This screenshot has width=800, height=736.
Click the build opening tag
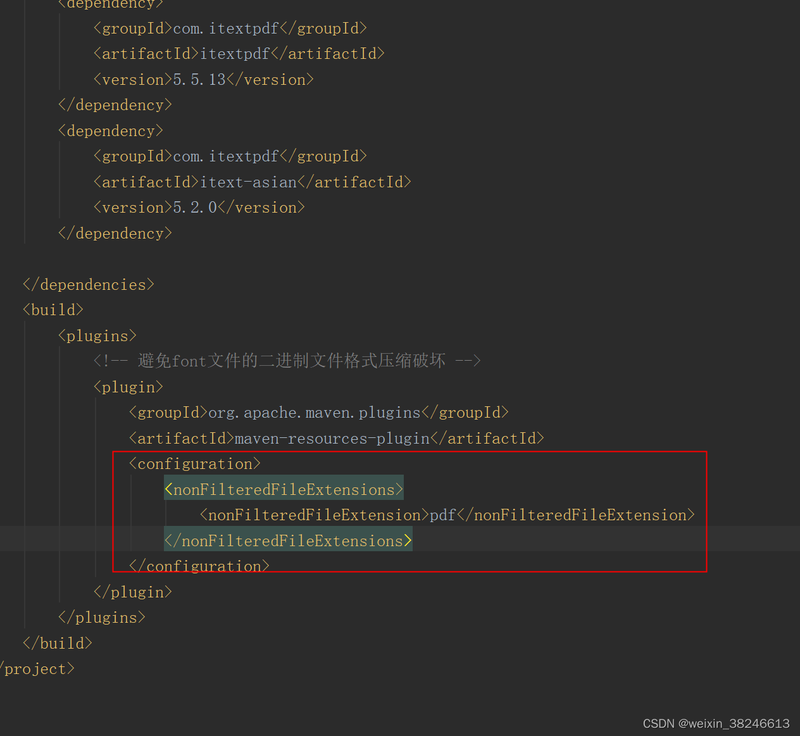[x=53, y=309]
